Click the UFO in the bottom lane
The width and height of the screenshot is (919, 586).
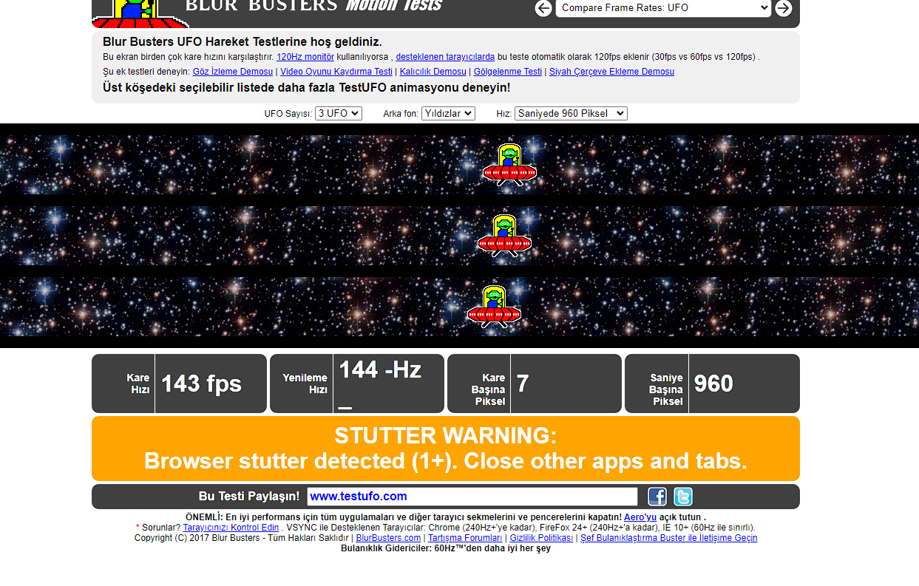click(x=494, y=306)
